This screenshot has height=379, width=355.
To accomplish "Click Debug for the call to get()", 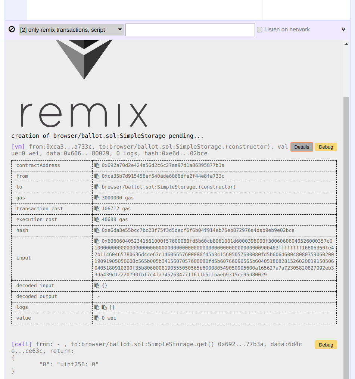I will click(326, 345).
